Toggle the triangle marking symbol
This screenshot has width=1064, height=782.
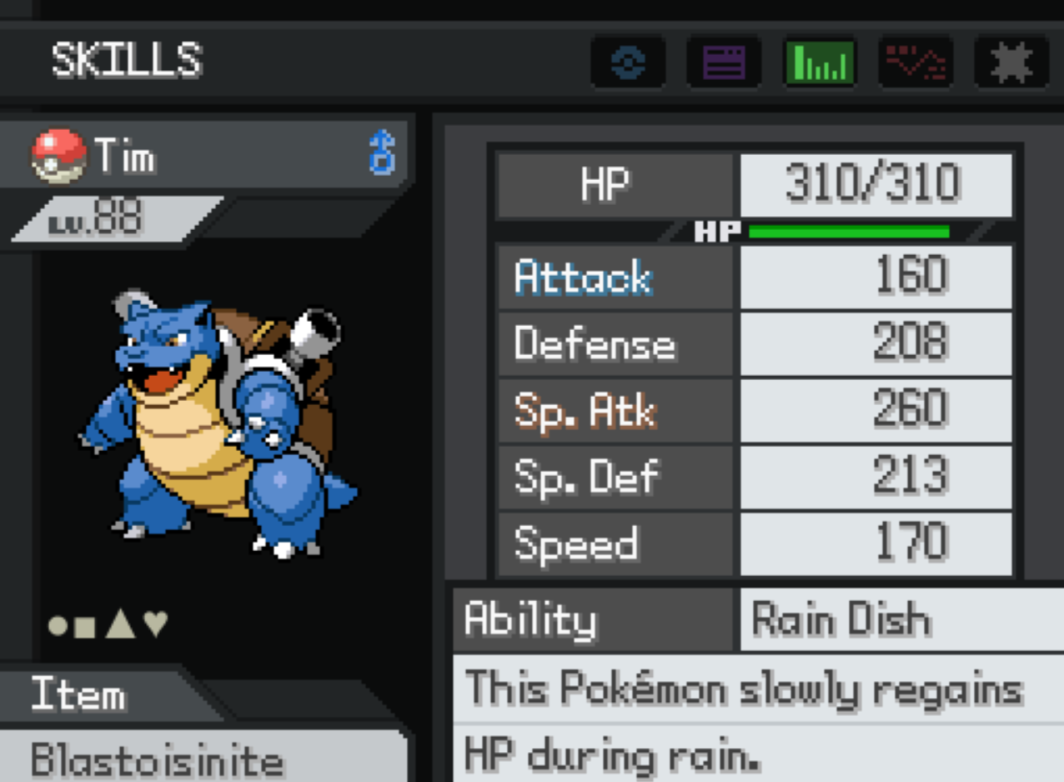(x=120, y=624)
